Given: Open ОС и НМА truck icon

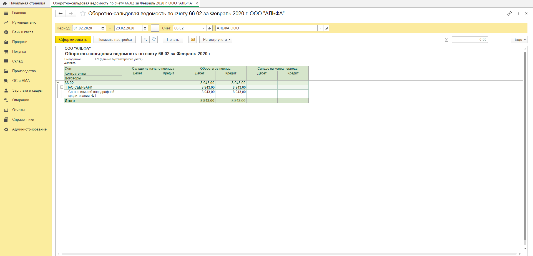Looking at the screenshot, I should click(x=6, y=81).
